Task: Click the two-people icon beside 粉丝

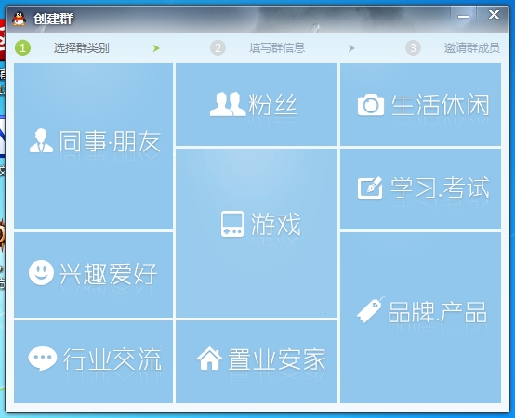Action: 228,104
